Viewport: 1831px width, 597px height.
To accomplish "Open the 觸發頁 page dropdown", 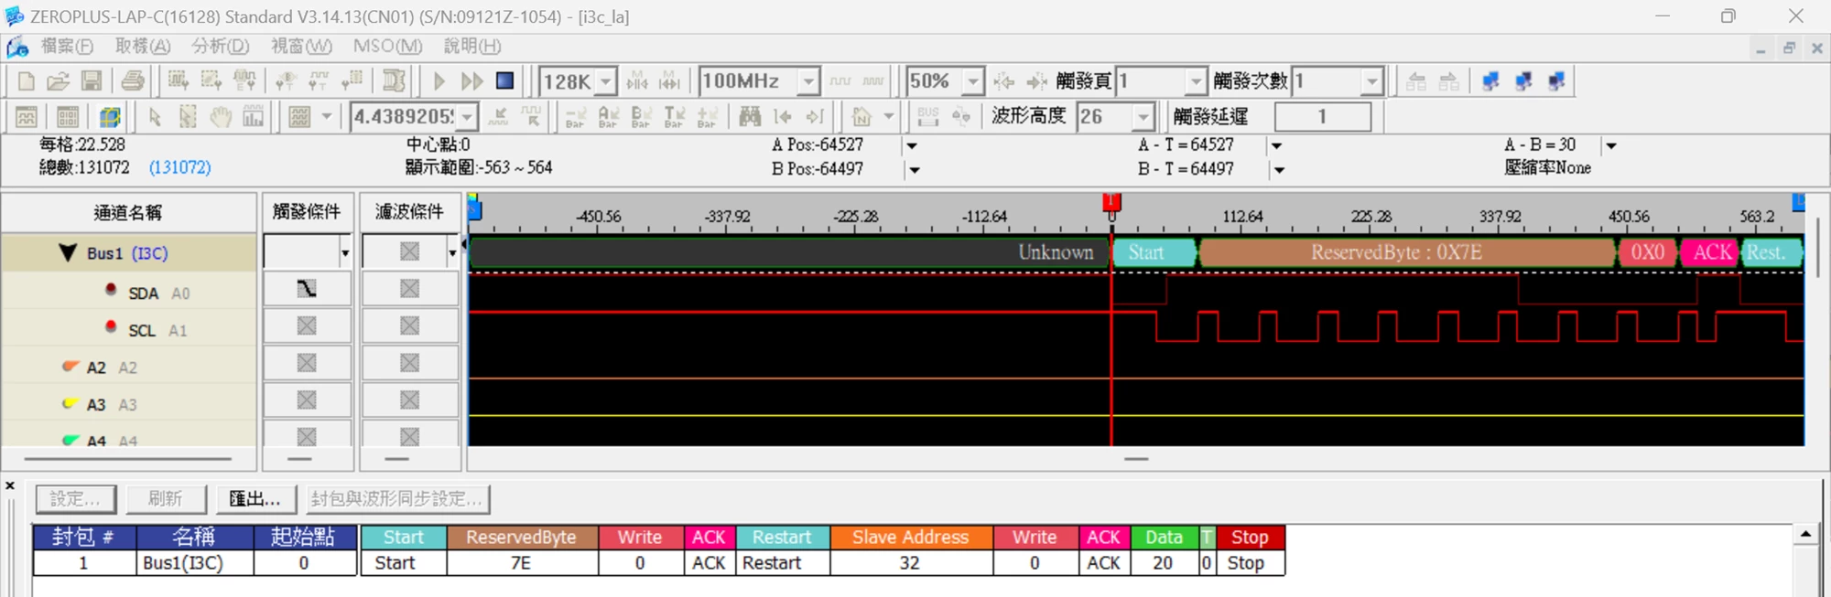I will coord(1196,81).
